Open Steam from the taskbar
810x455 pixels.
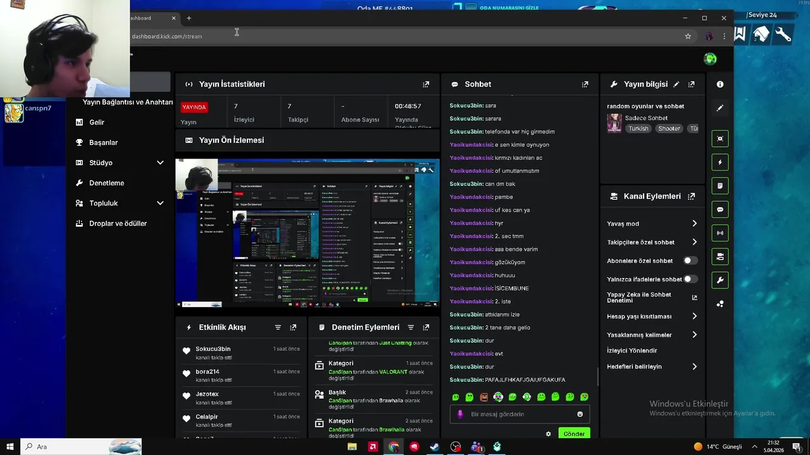point(435,447)
